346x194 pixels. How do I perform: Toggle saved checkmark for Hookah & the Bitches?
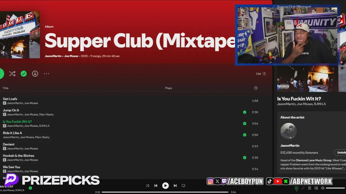click(245, 158)
